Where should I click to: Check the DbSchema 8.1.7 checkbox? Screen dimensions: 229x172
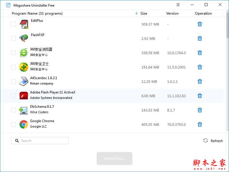click(13, 110)
